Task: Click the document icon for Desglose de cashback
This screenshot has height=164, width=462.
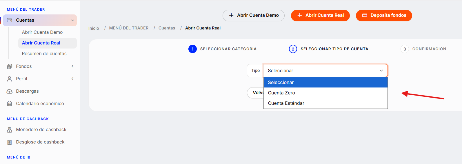Action: [x=10, y=142]
